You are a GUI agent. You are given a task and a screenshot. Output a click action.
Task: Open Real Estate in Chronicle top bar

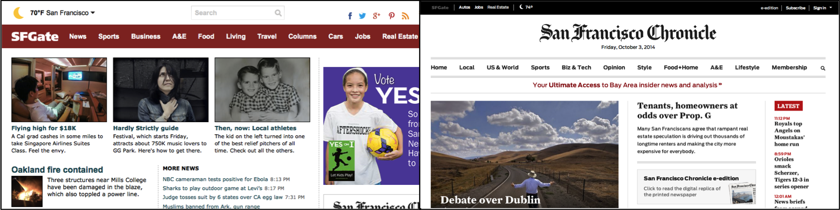pos(498,7)
